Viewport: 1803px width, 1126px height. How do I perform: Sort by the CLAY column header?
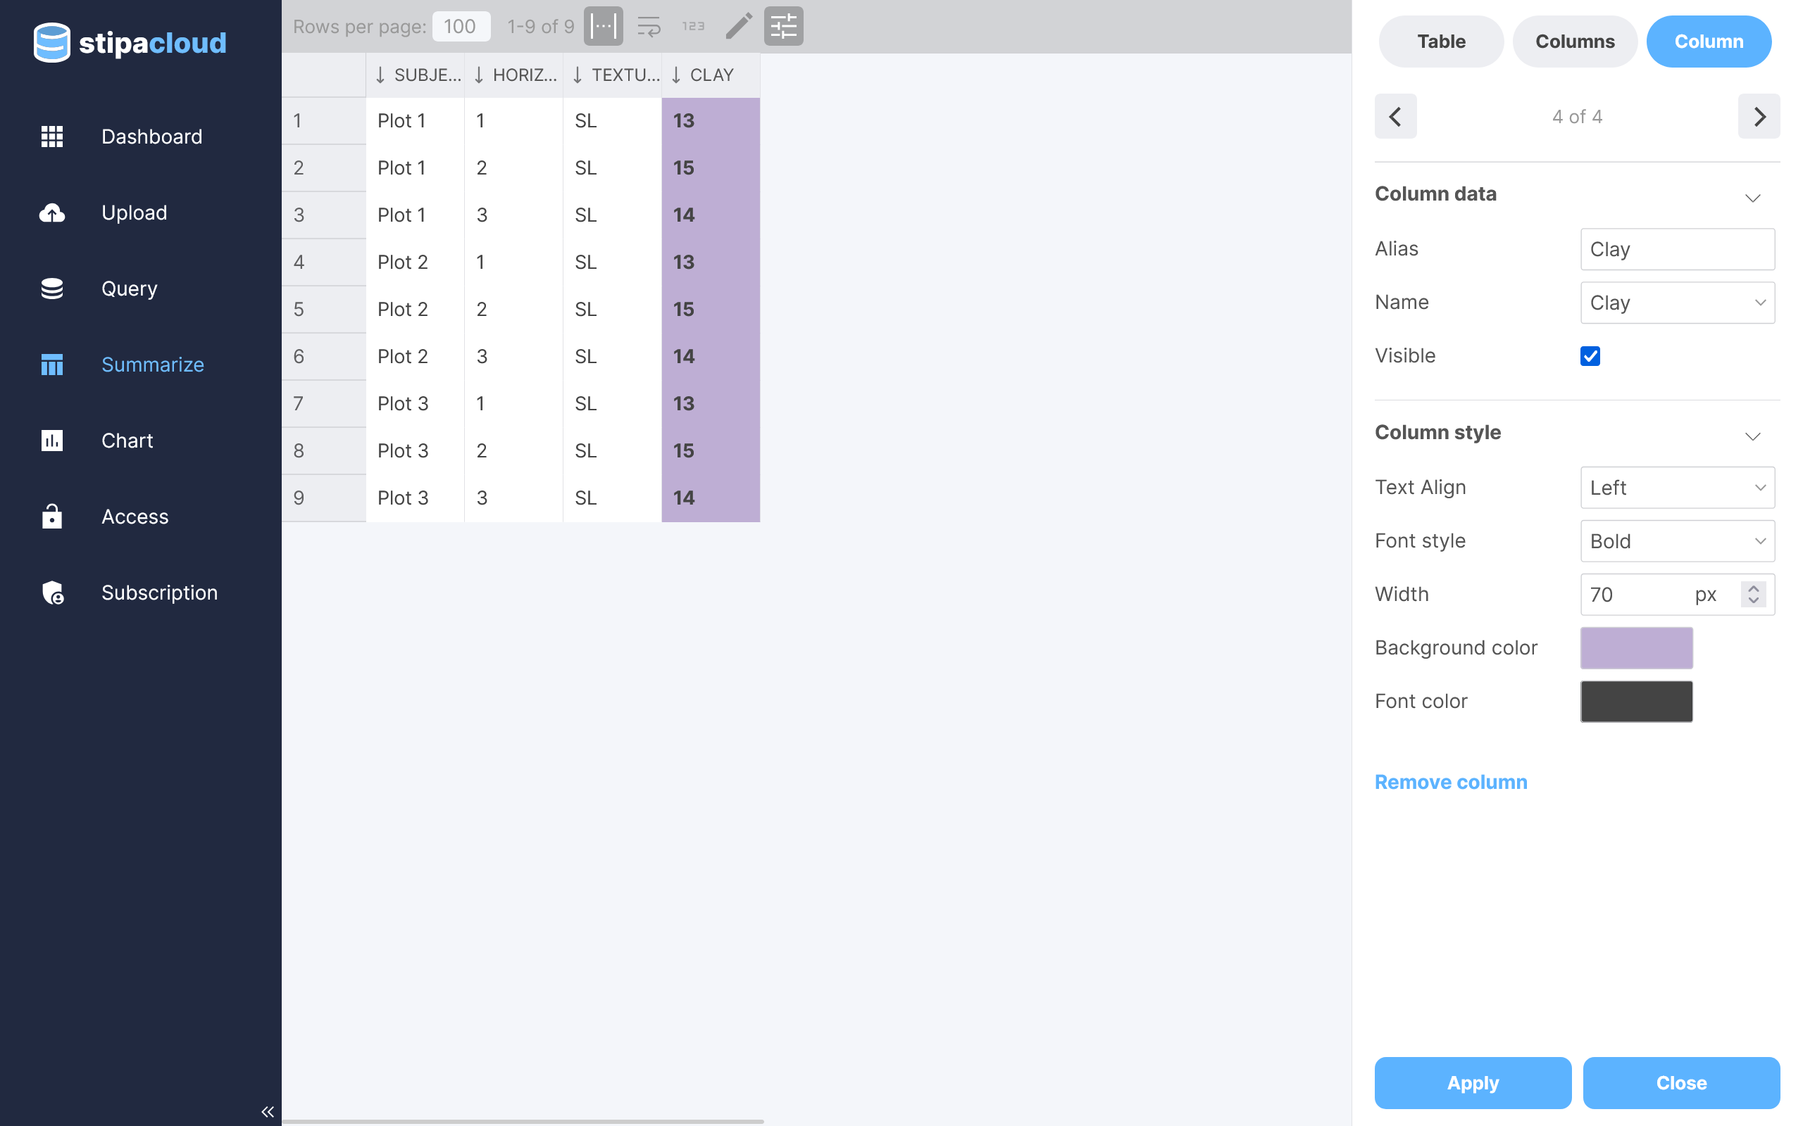[x=711, y=75]
